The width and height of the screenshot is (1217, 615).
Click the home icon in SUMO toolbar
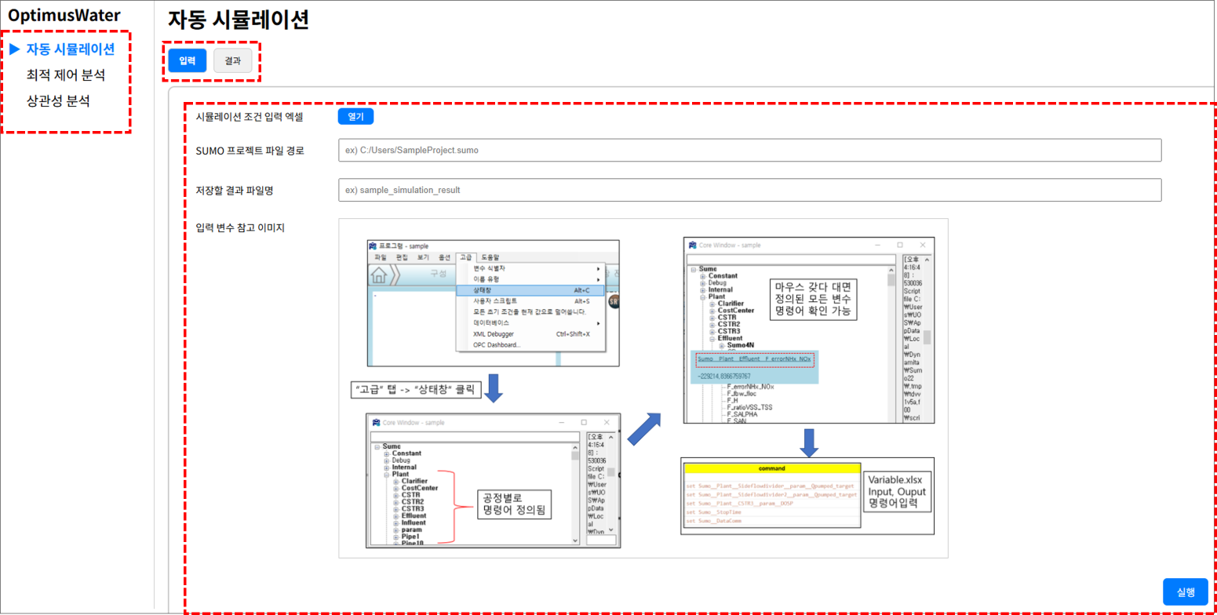click(x=380, y=275)
